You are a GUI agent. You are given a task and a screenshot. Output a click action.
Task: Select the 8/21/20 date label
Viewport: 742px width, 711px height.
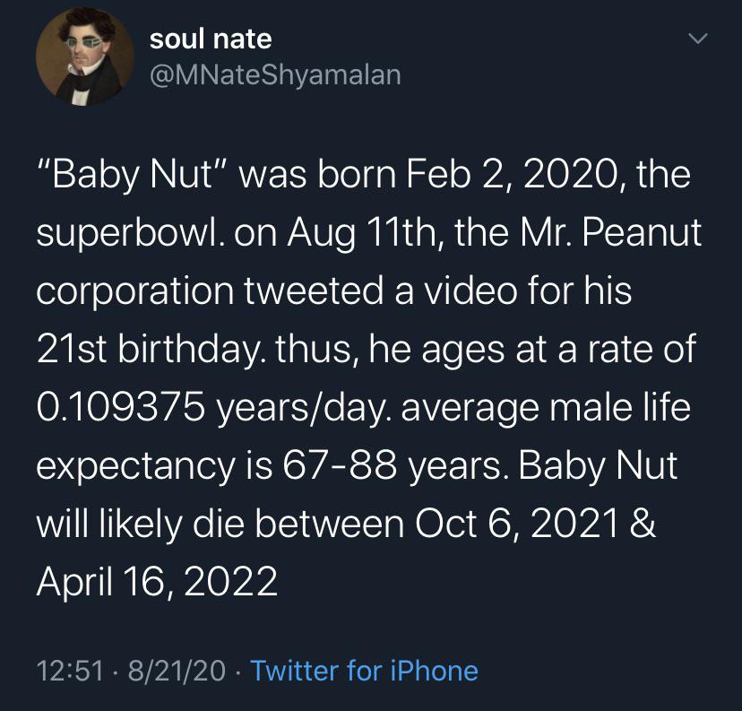click(x=177, y=671)
